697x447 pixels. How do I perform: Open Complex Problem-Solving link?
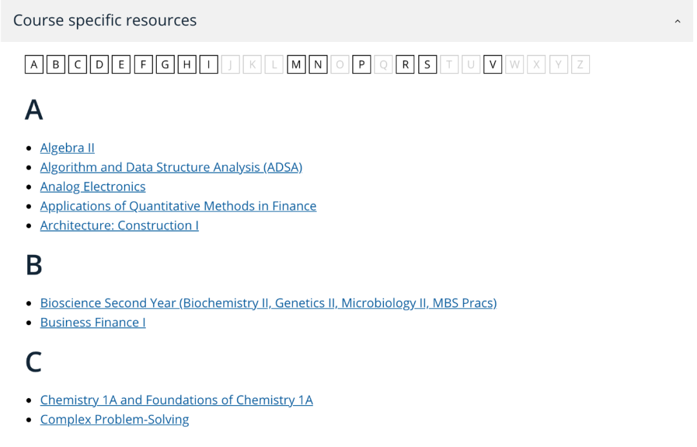114,419
